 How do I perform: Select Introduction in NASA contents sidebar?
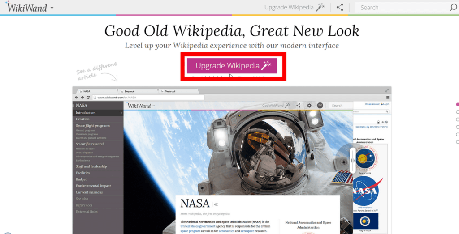point(98,112)
